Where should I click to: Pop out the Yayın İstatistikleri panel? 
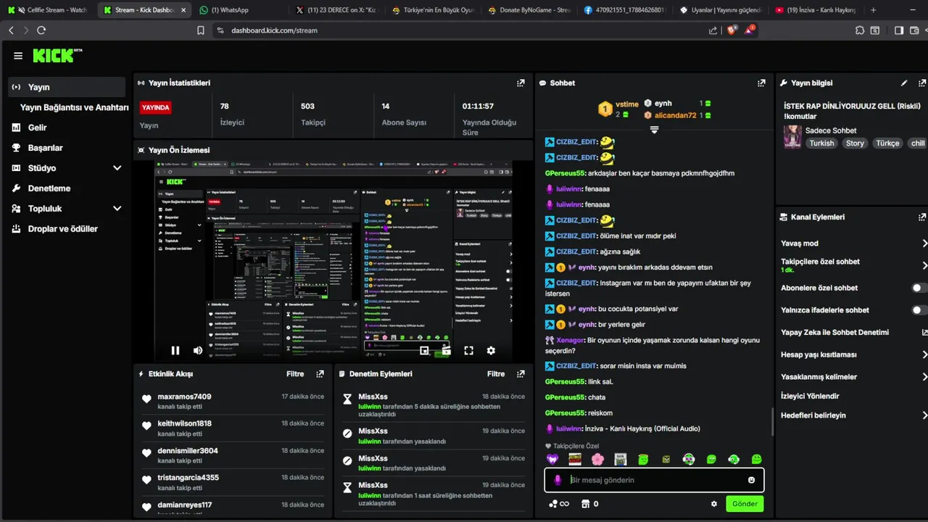pos(521,83)
